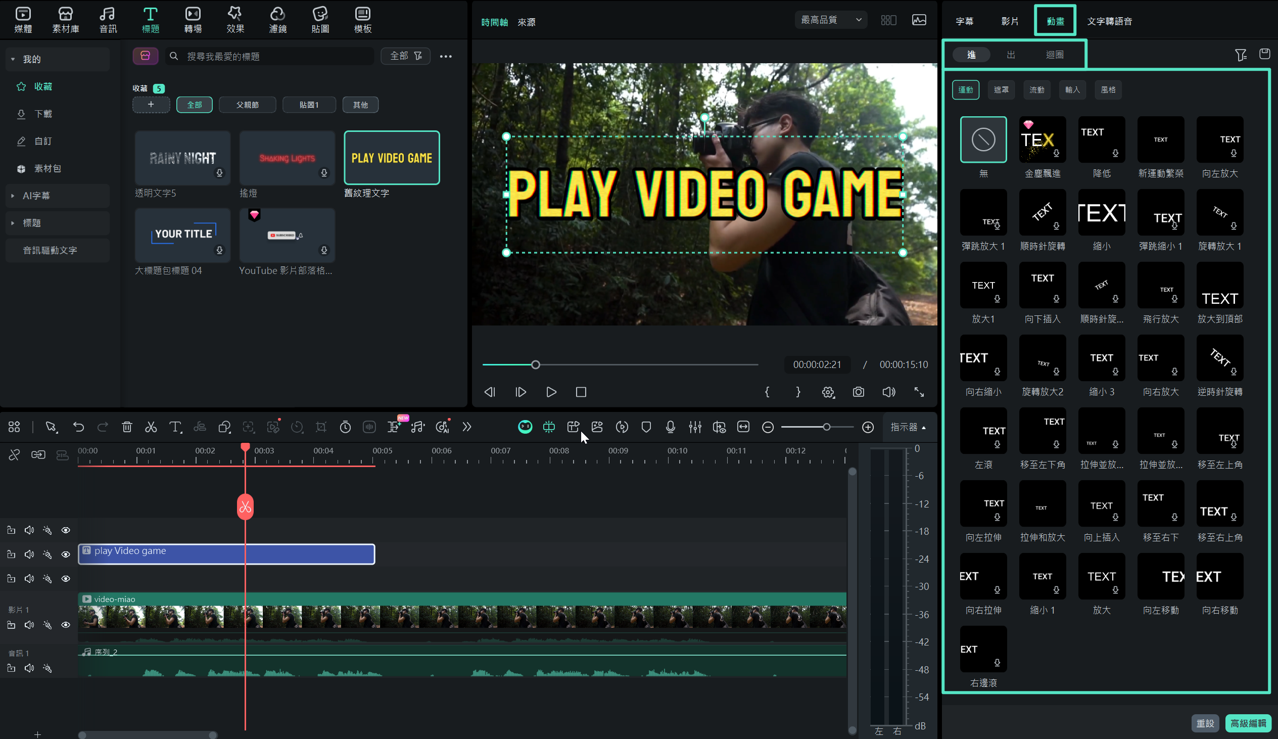Select the text tool in timeline toolbar
This screenshot has width=1278, height=739.
(175, 427)
